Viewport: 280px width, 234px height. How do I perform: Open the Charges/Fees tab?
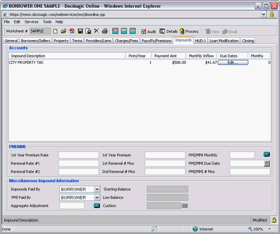point(126,41)
